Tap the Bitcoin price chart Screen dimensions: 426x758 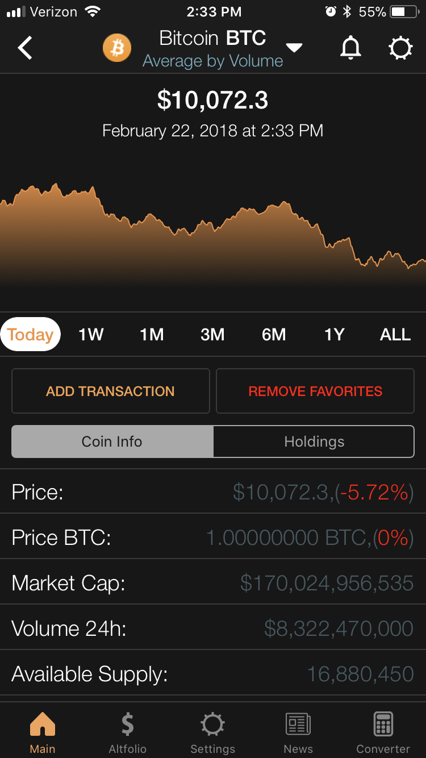[x=213, y=239]
